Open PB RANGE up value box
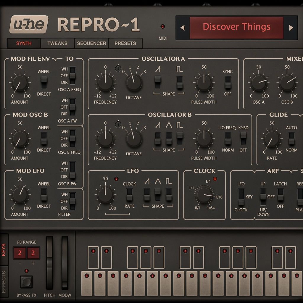303x303 pixels. tap(33, 253)
